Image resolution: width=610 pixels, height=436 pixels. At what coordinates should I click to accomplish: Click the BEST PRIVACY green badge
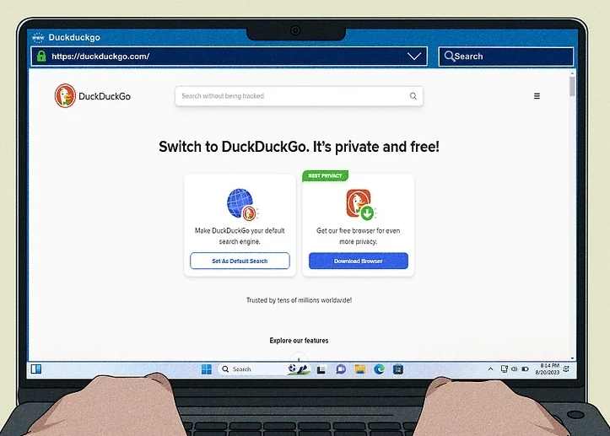(325, 175)
